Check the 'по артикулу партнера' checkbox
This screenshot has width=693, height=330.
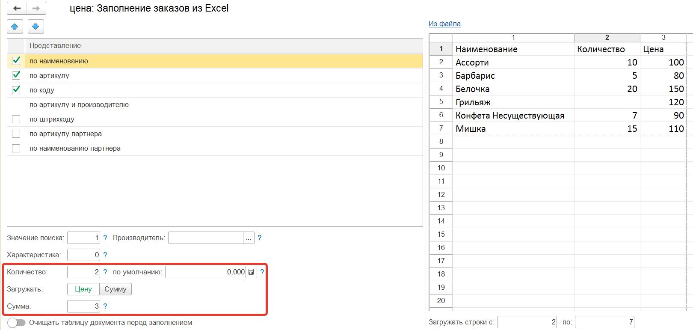click(x=16, y=134)
